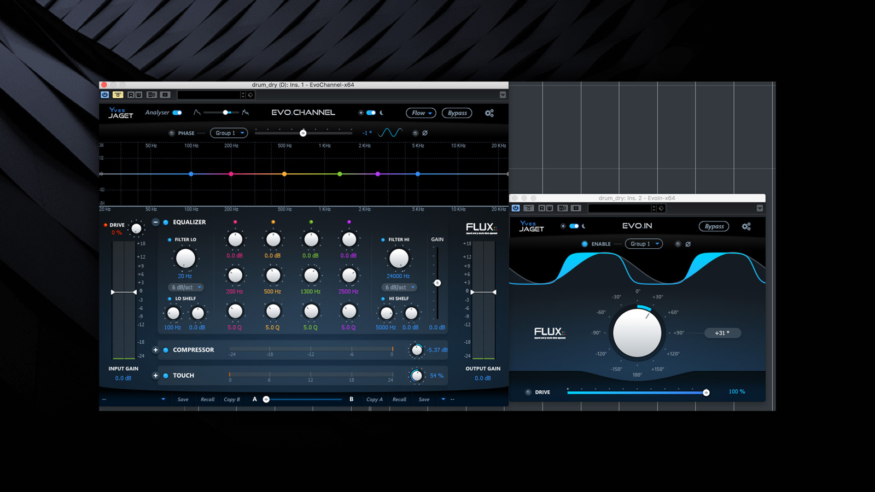The height and width of the screenshot is (492, 875).
Task: Toggle the FILTER HI enable LED
Action: (x=383, y=239)
